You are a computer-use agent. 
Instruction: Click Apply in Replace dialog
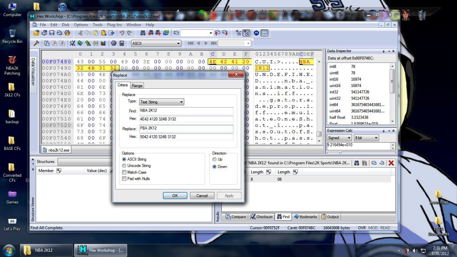(x=229, y=196)
